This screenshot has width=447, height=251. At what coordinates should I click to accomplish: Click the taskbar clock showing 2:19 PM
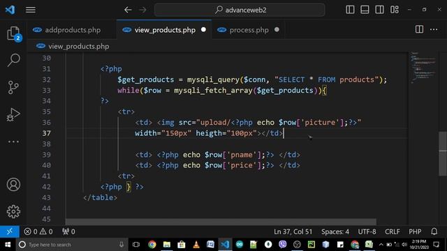point(419,245)
